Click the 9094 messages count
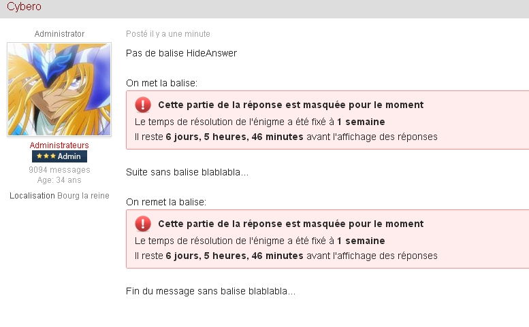The height and width of the screenshot is (327, 529). click(x=59, y=170)
